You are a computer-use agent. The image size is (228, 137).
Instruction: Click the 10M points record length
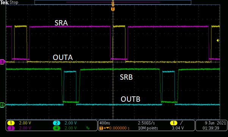click(148, 128)
